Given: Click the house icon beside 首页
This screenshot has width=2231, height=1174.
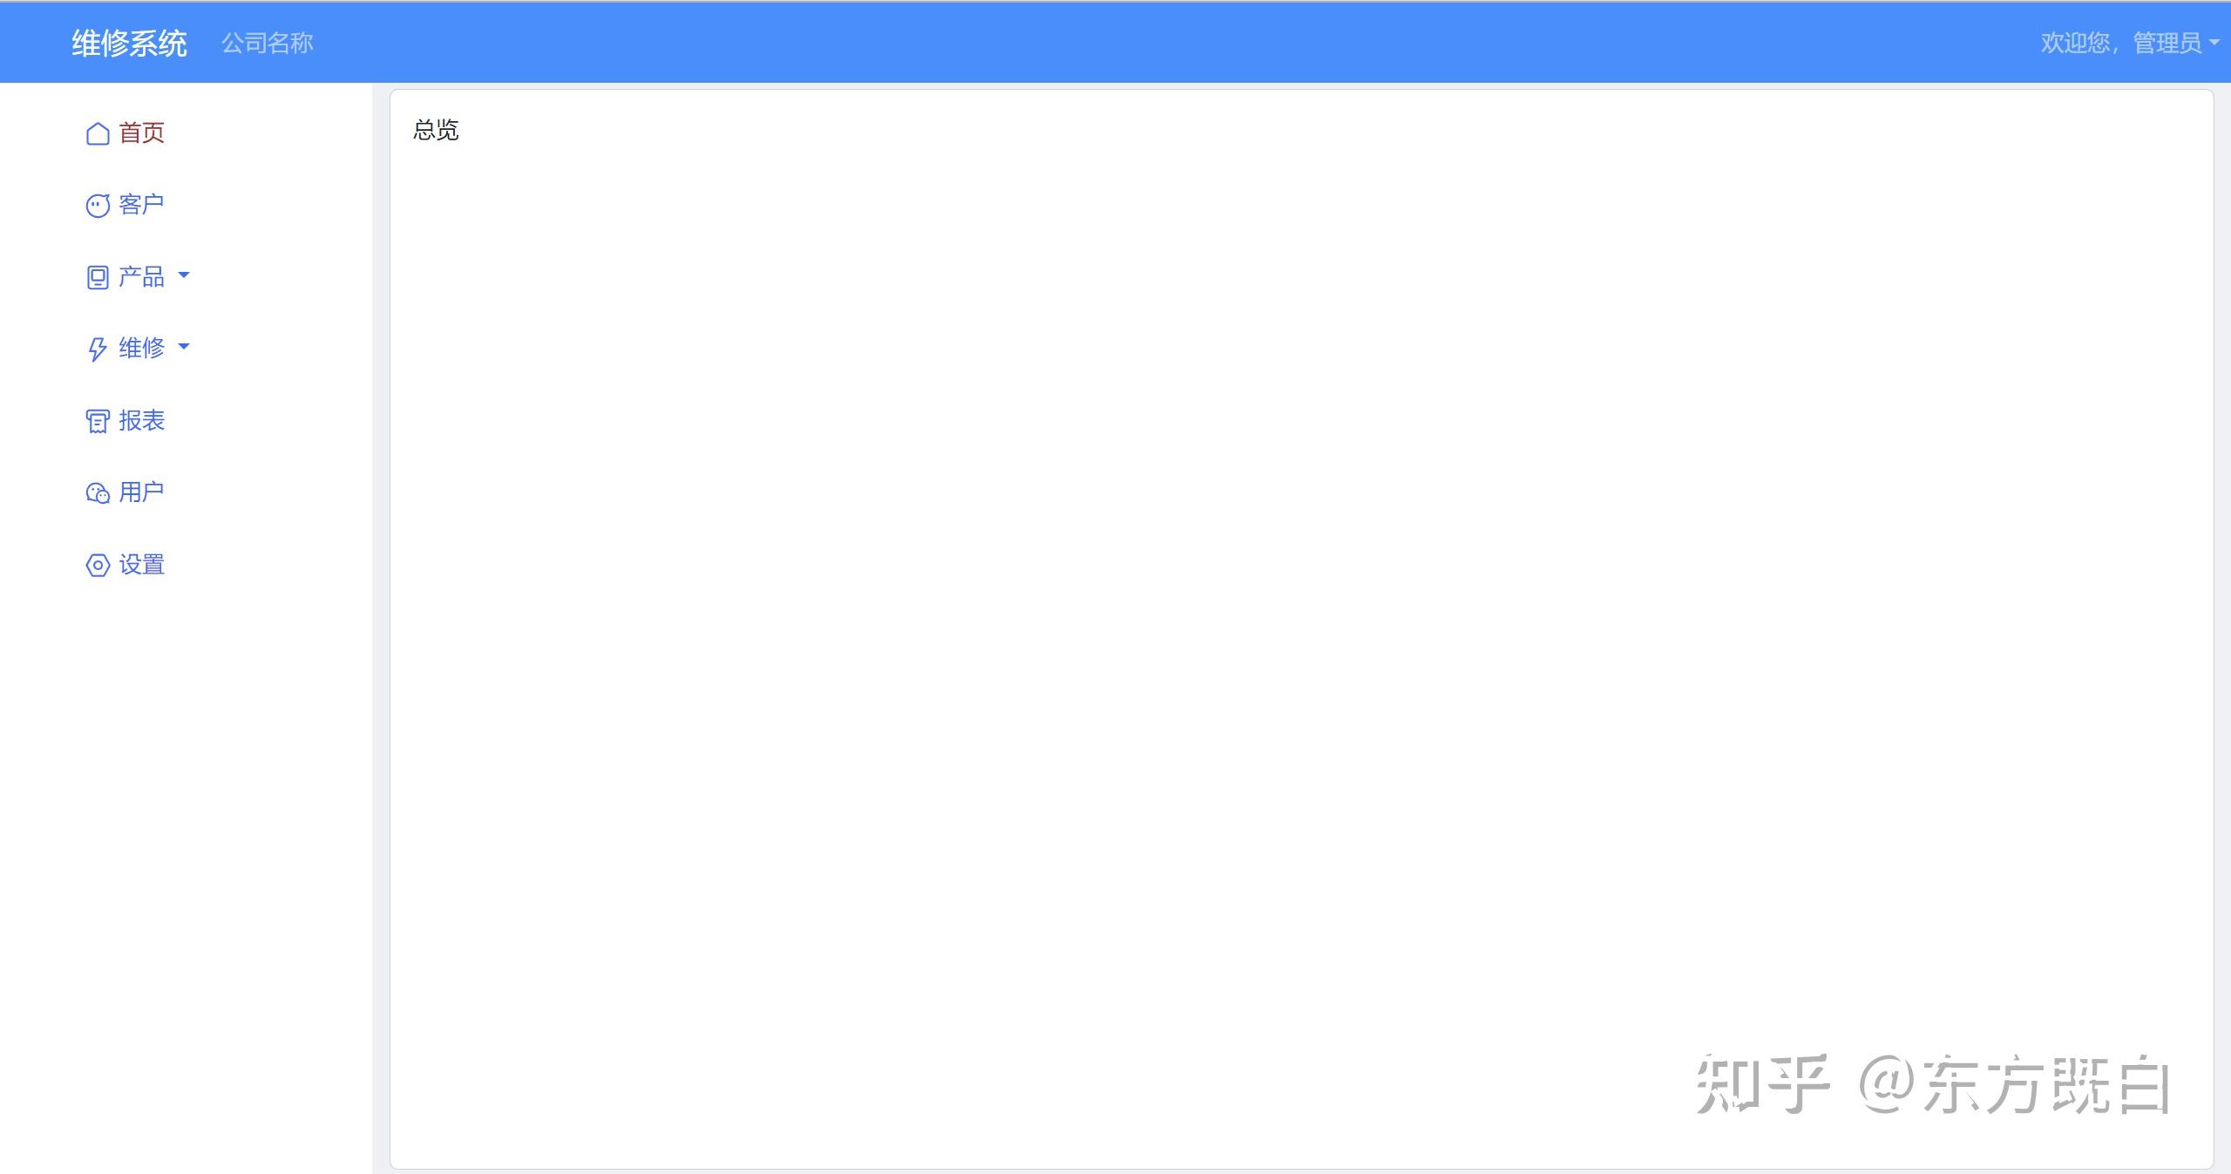Looking at the screenshot, I should (x=98, y=133).
